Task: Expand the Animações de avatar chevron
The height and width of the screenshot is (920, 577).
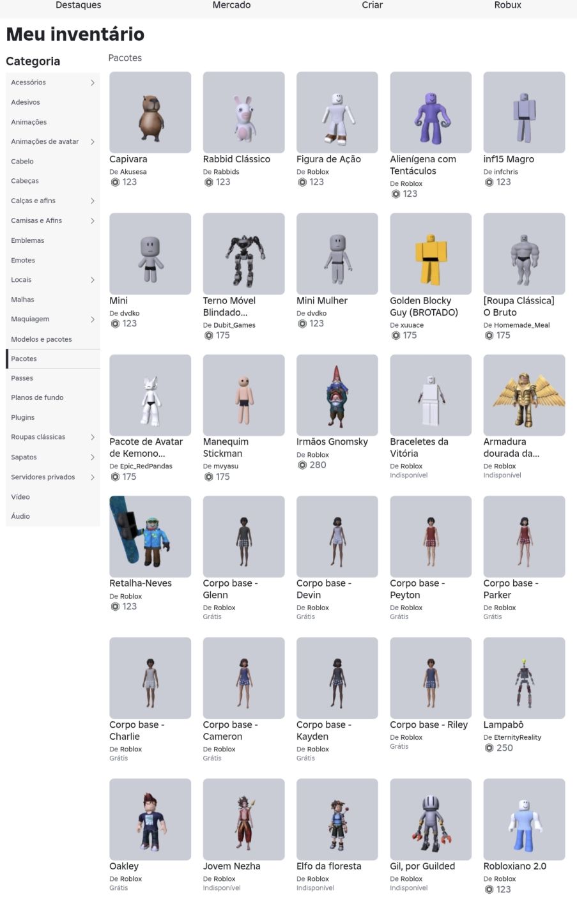Action: [93, 142]
